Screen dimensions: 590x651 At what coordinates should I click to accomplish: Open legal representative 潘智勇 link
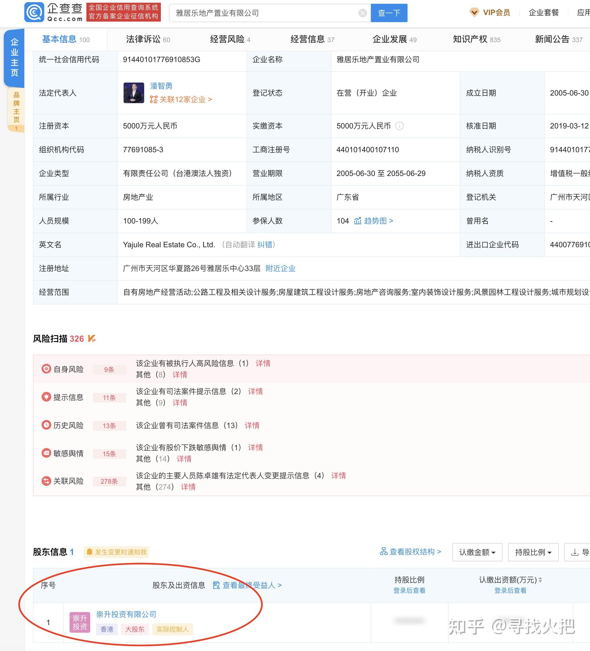point(161,86)
